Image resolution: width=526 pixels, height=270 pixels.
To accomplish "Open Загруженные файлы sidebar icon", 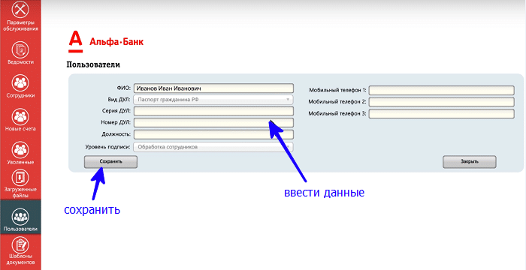I will pos(20,178).
